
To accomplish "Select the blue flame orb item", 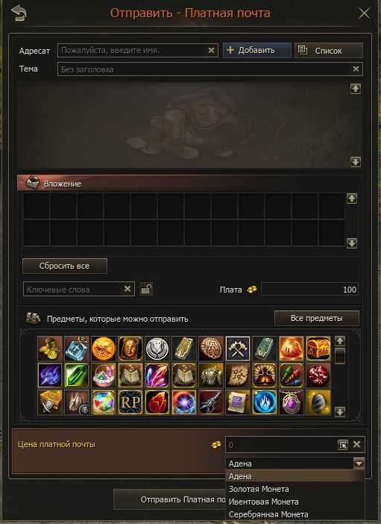I will coord(265,402).
